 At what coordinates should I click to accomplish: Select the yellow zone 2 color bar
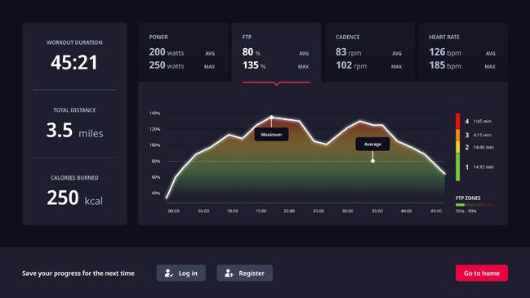click(457, 147)
